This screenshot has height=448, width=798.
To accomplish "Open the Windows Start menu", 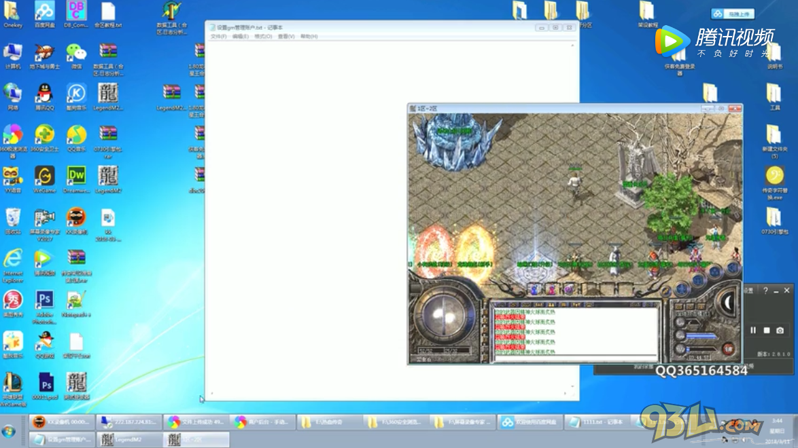I will click(9, 432).
